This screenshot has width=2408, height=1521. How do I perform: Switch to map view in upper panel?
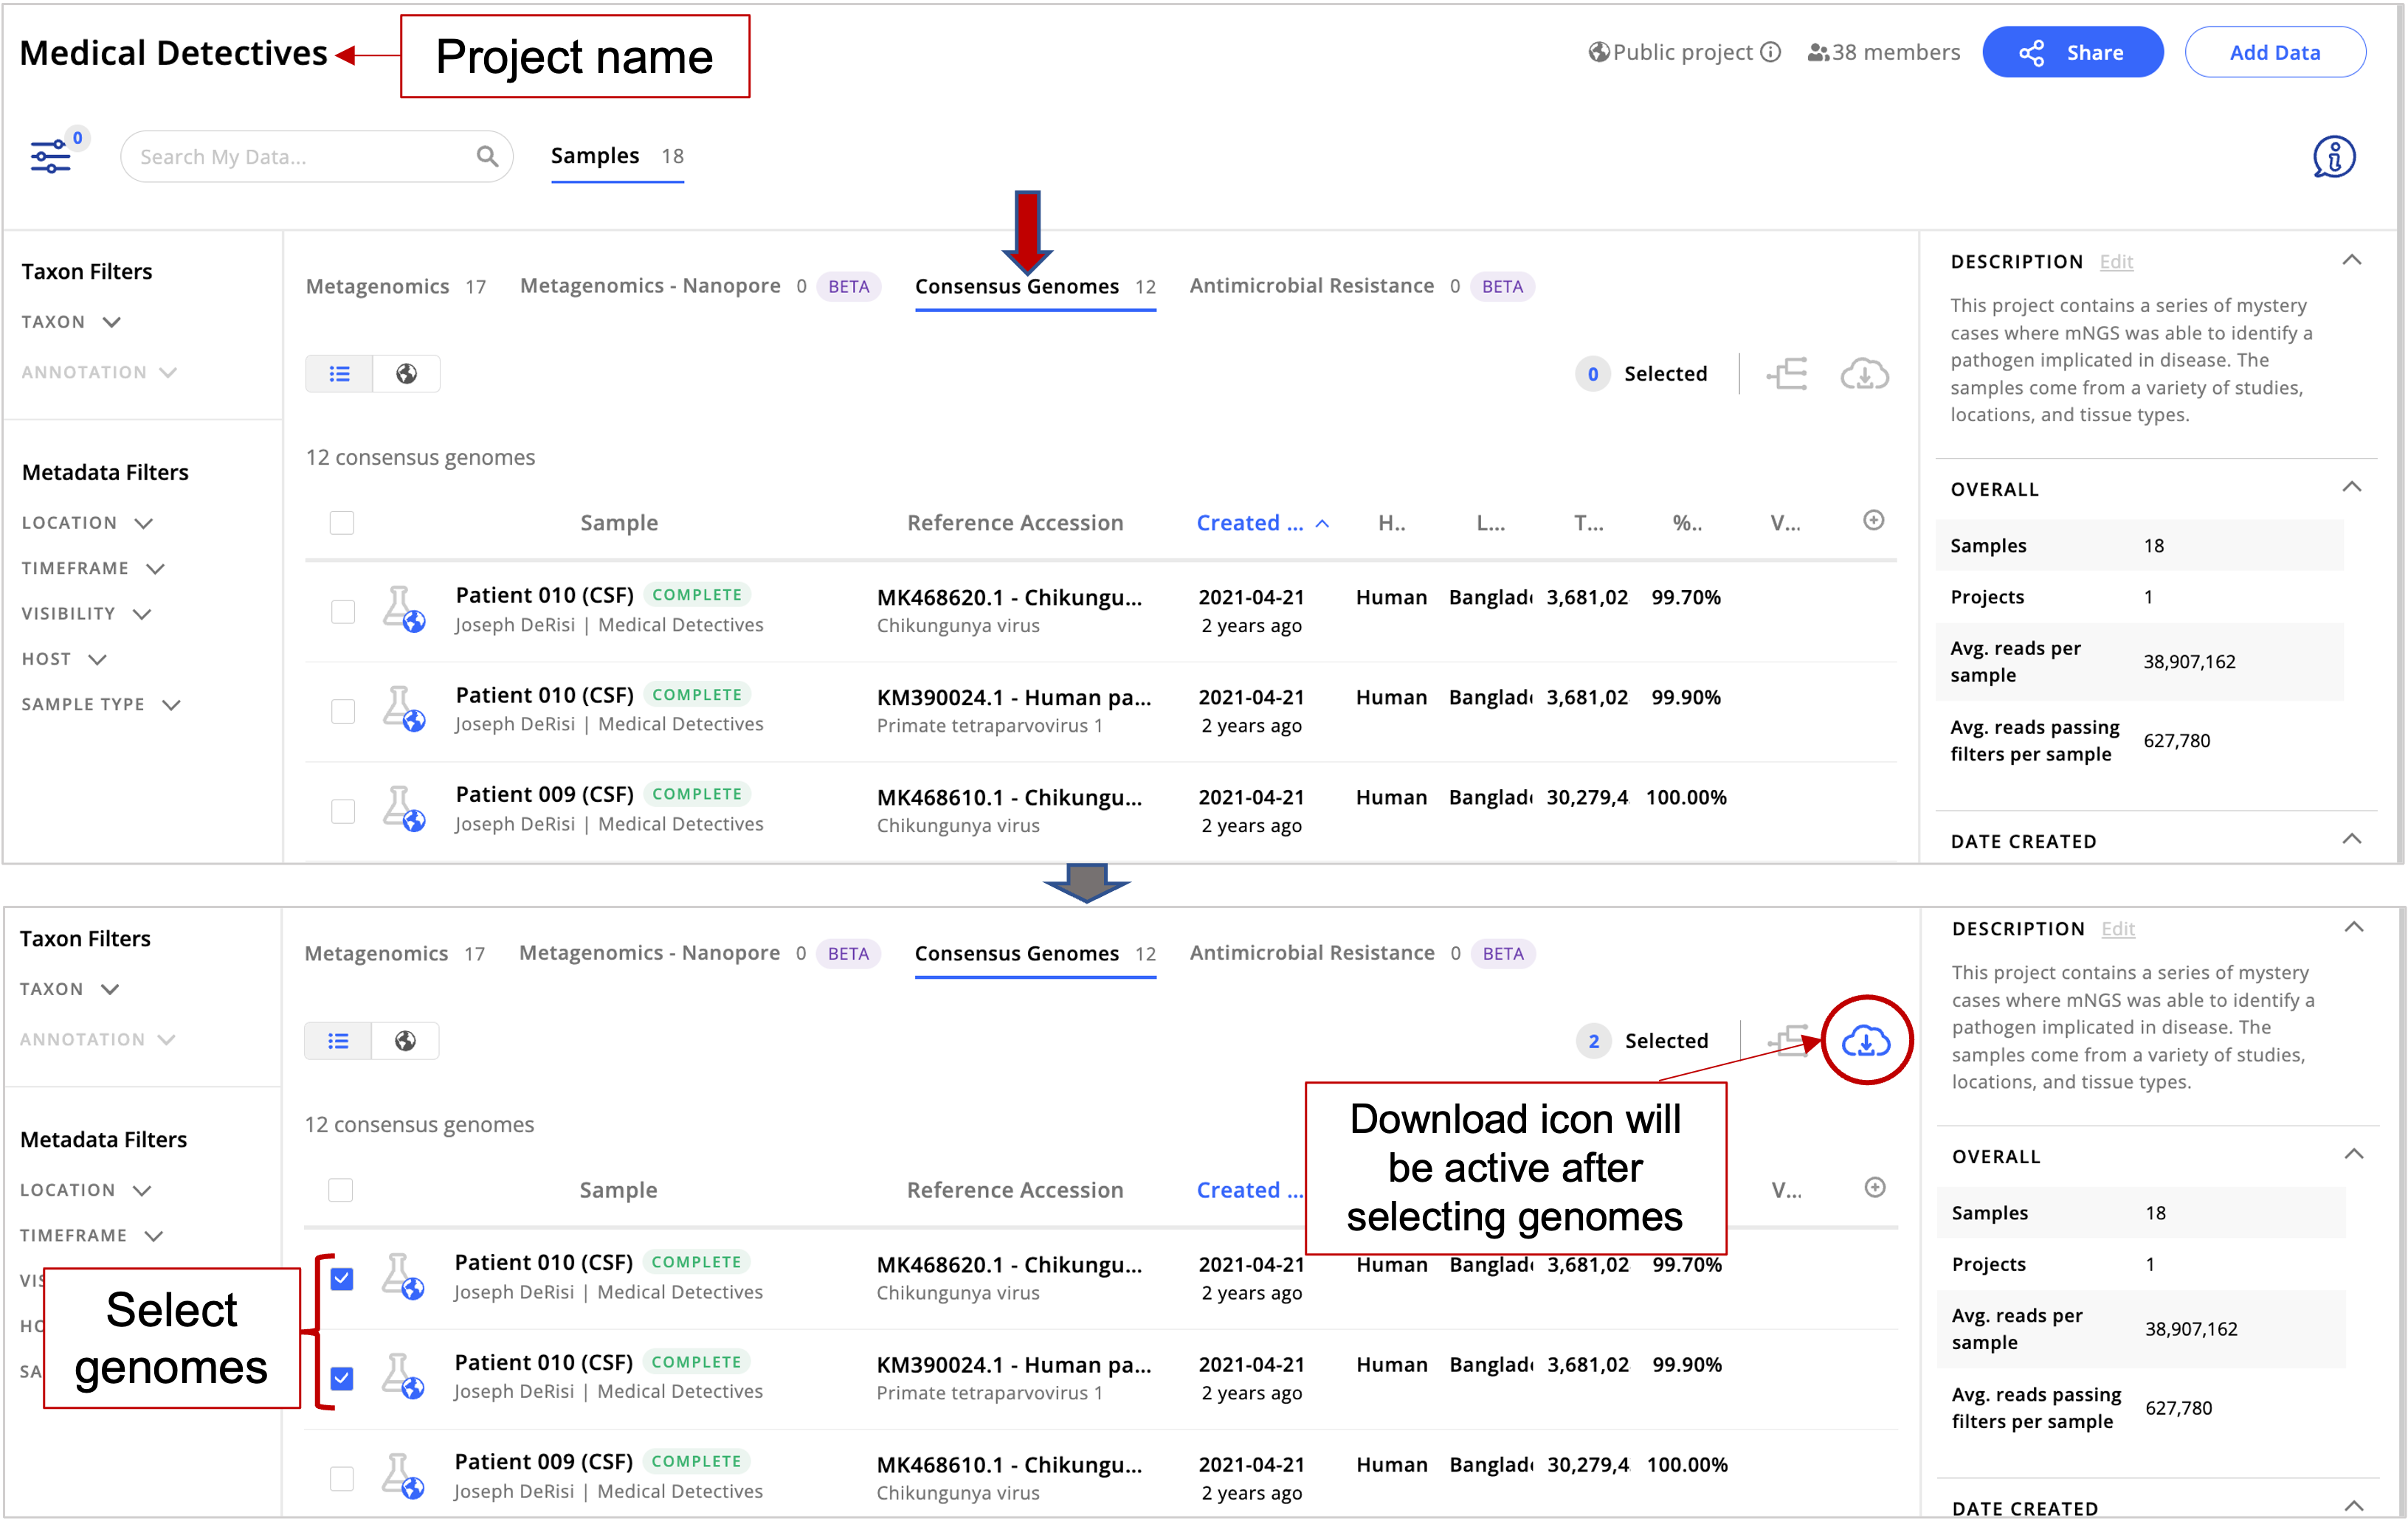pos(406,374)
